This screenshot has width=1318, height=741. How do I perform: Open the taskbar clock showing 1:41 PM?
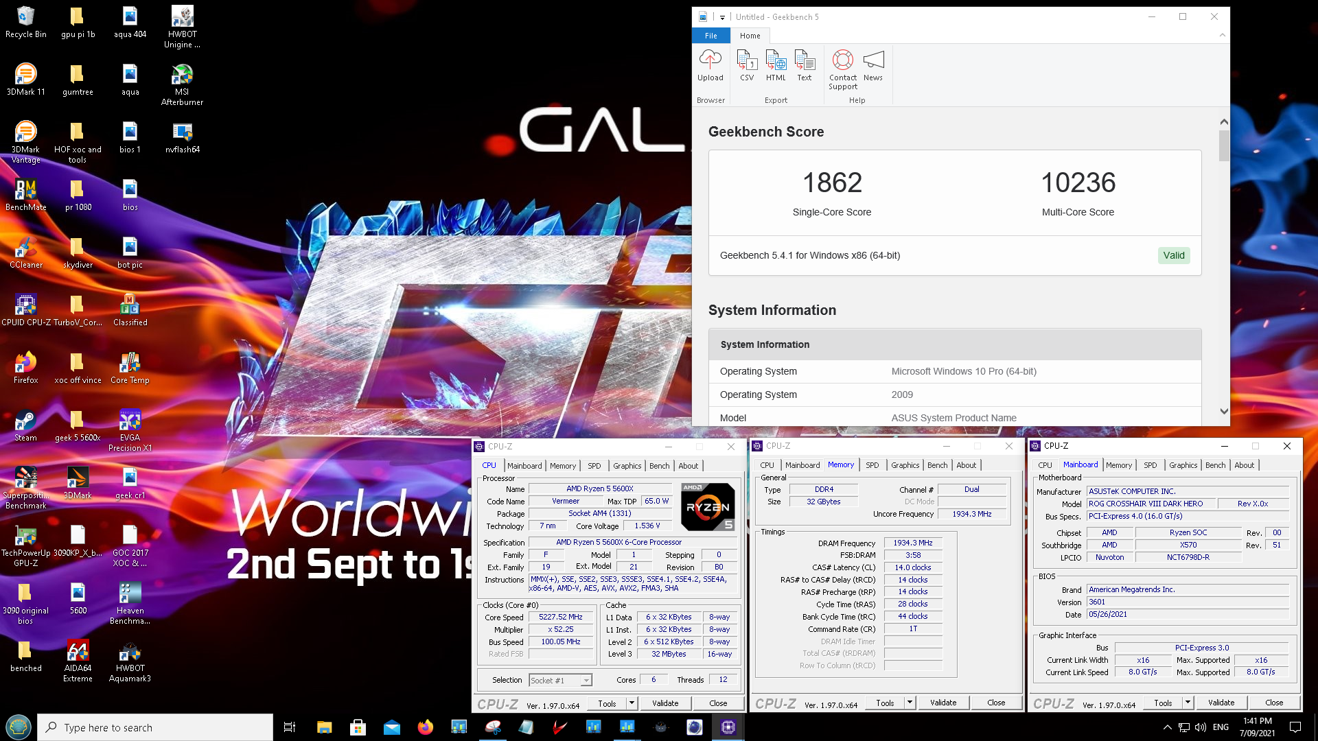tap(1257, 727)
